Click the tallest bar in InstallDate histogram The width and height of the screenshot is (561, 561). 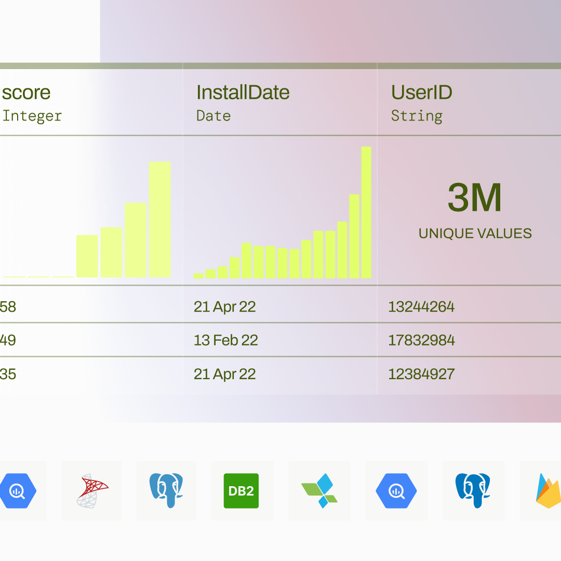(366, 212)
